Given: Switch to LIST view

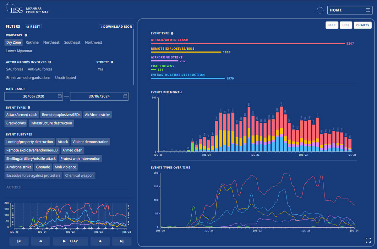Looking at the screenshot, I should coord(346,25).
